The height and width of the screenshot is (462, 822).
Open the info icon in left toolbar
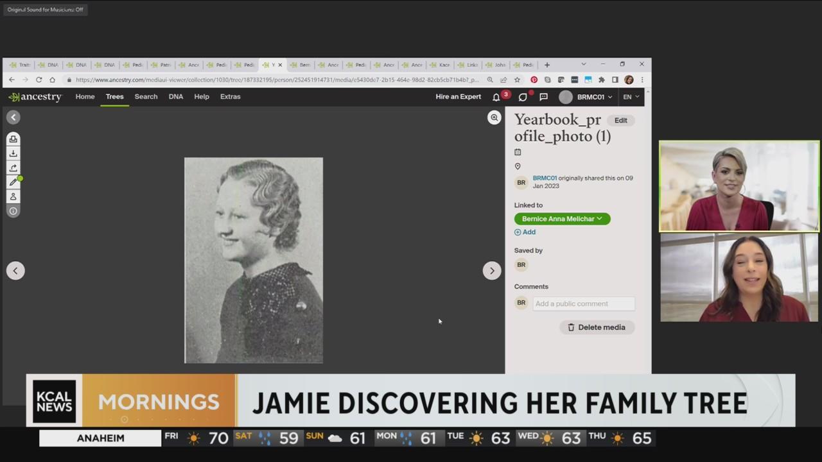pos(13,211)
